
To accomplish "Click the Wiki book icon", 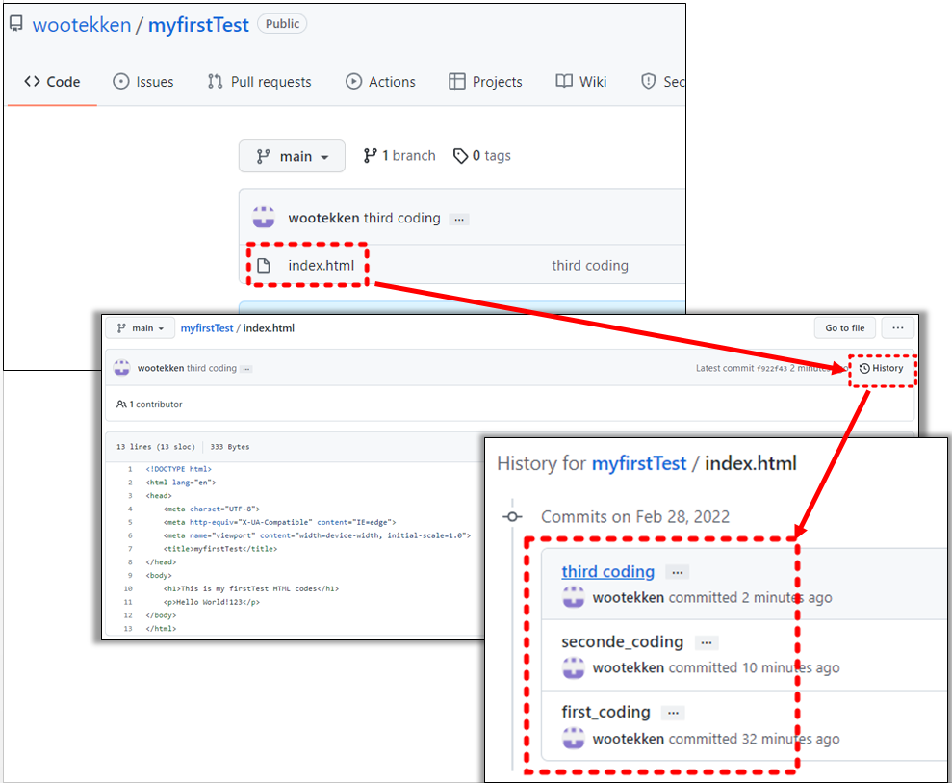I will [x=564, y=82].
